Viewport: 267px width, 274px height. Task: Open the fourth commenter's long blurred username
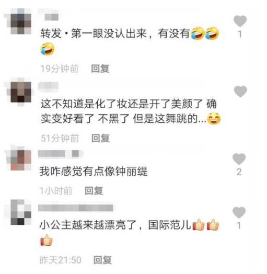pyautogui.click(x=75, y=208)
